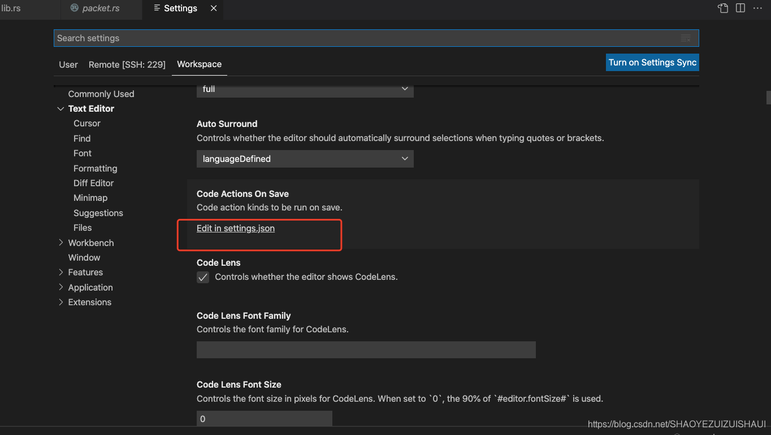771x435 pixels.
Task: Open the More Actions ellipsis menu
Action: (757, 8)
